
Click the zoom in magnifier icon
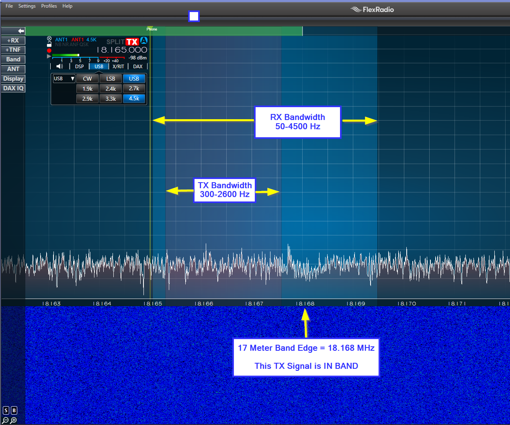(14, 420)
